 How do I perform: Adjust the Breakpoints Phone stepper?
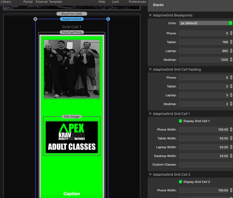(x=231, y=33)
